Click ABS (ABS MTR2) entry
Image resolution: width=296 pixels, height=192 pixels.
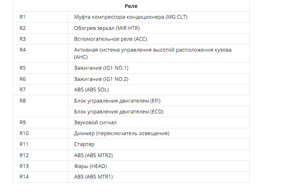93,155
